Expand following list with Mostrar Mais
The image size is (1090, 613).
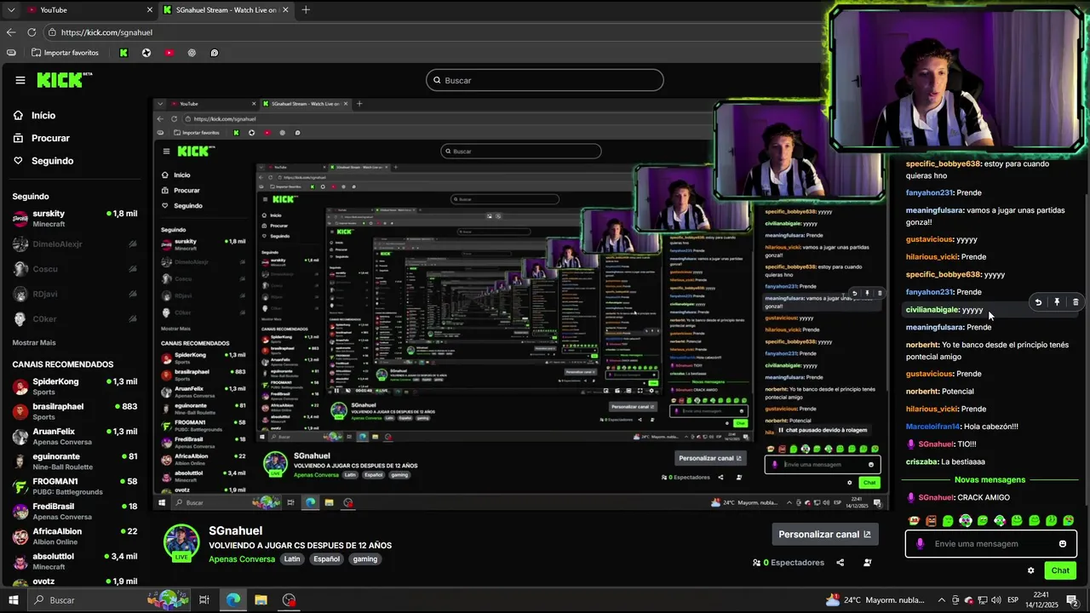34,342
